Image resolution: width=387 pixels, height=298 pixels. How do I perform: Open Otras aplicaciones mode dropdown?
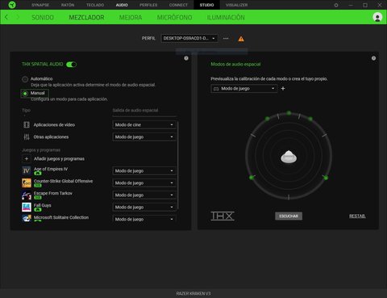tap(144, 136)
